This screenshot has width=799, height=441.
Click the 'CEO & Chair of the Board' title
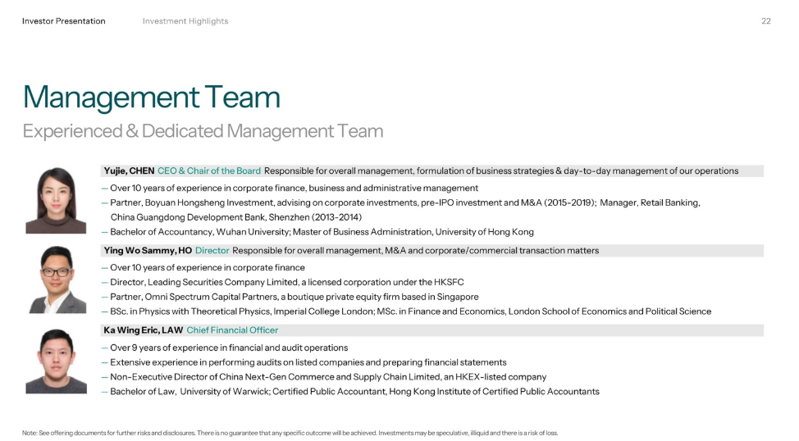209,171
